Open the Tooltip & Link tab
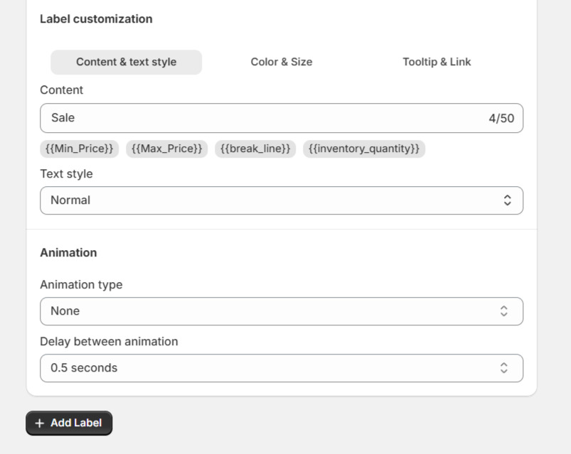 [437, 62]
